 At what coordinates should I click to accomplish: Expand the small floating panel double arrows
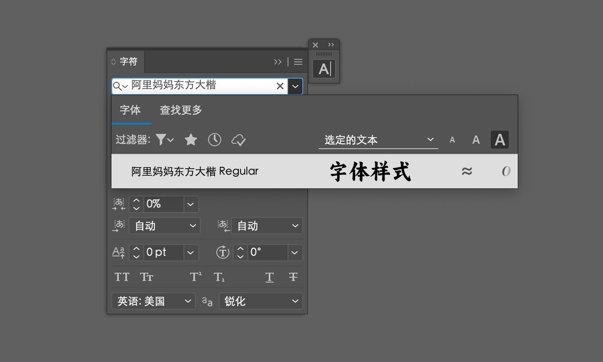(330, 45)
